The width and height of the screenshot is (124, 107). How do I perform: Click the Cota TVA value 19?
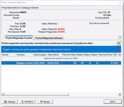click(x=109, y=12)
